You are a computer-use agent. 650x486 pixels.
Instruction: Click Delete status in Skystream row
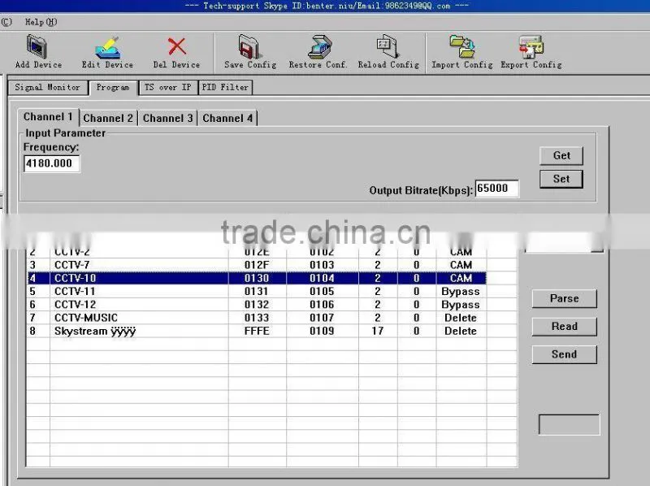[461, 331]
